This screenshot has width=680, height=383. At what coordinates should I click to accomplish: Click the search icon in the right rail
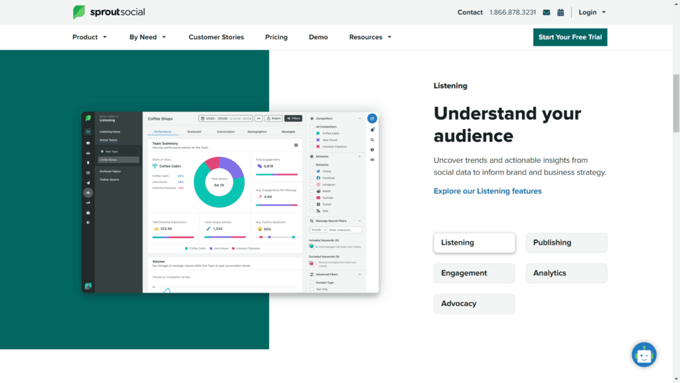[372, 140]
